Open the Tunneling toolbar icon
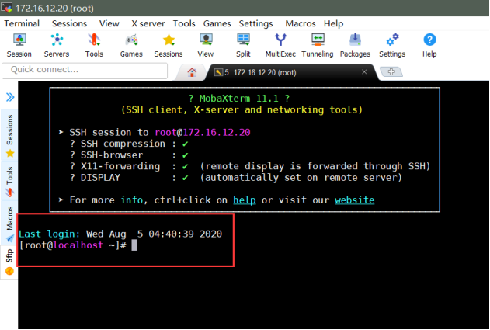 tap(318, 46)
